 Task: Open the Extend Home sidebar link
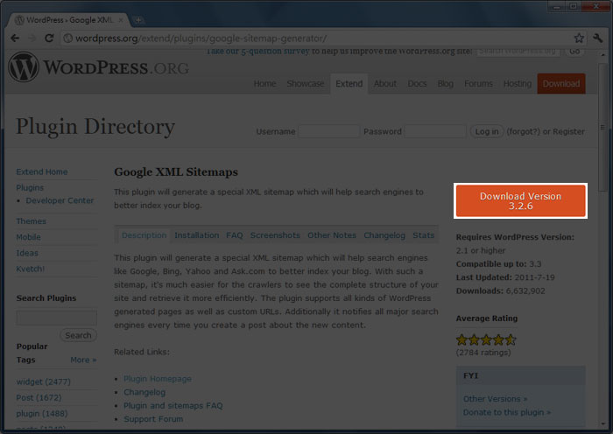42,171
